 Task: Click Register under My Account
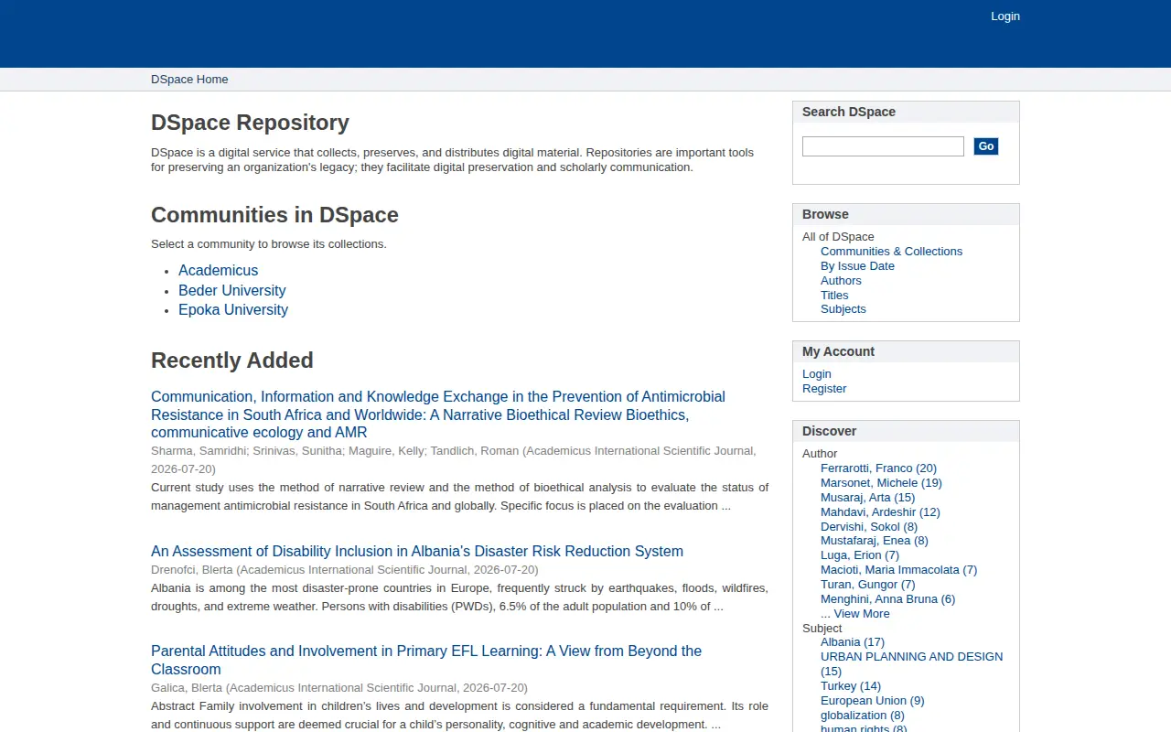click(x=824, y=389)
